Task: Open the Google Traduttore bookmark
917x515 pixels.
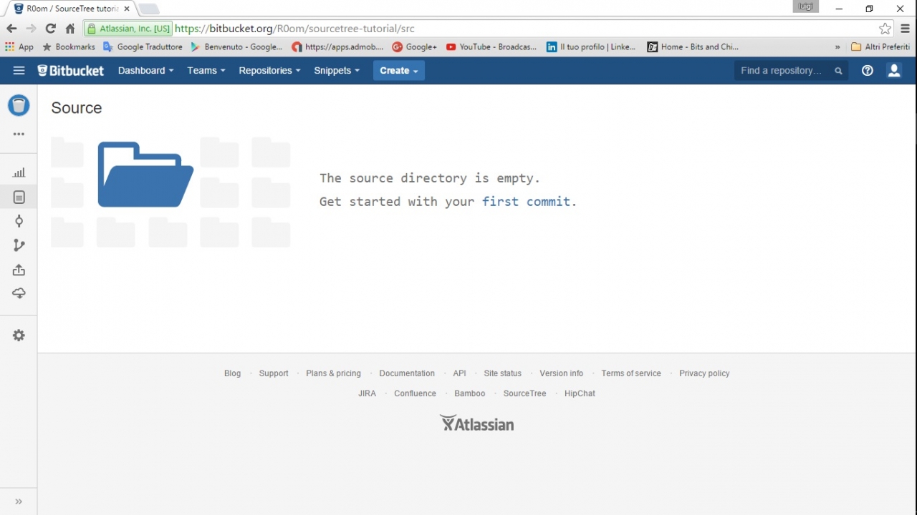Action: tap(143, 46)
